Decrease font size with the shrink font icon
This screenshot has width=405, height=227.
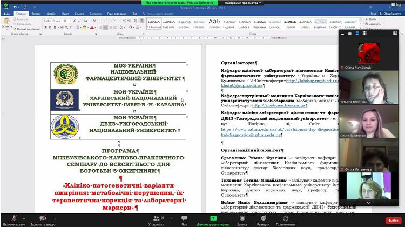(x=79, y=21)
